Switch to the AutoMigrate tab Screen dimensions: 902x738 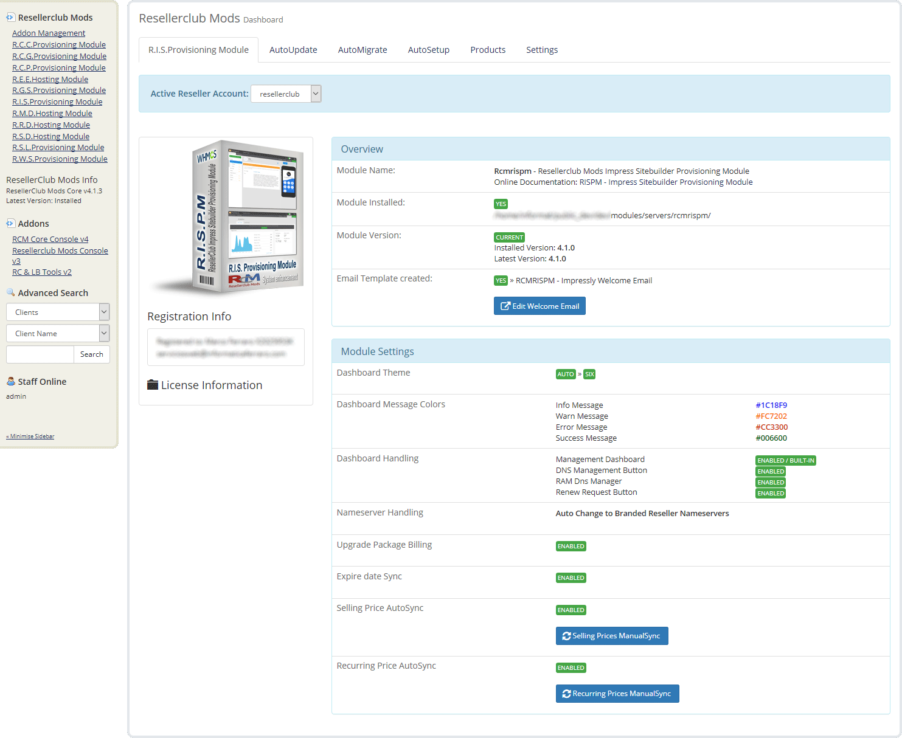363,50
